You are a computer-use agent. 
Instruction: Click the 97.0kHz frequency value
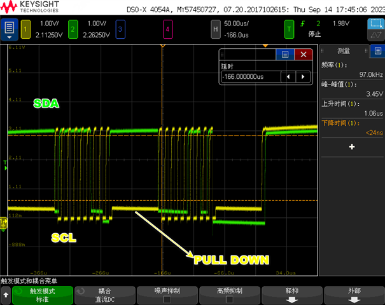371,74
